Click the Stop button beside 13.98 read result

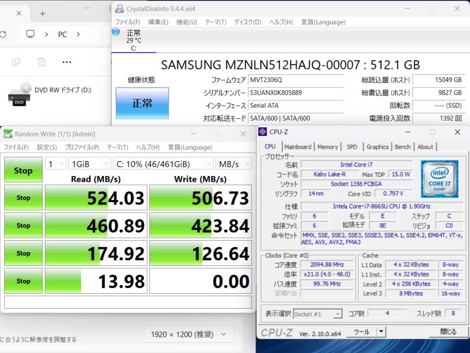coord(24,281)
